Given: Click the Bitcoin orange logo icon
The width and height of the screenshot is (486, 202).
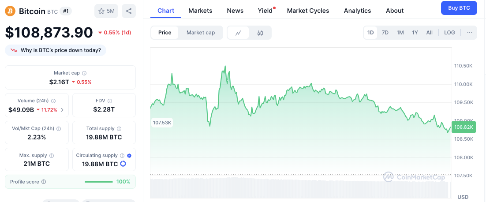Looking at the screenshot, I should click(10, 11).
